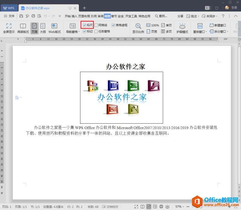Expand the quick access toolbar customize arrow

[60, 16]
